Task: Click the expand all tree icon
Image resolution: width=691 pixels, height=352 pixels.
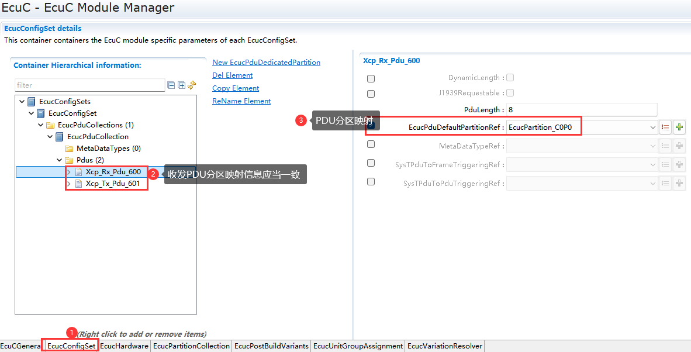Action: point(182,85)
